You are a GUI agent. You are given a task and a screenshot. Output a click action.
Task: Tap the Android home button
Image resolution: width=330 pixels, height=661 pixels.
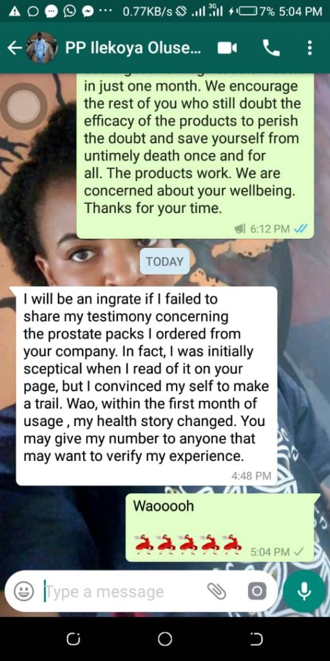165,639
